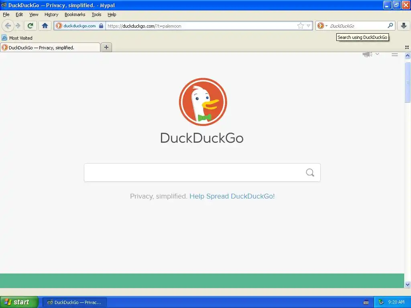
Task: Reload the current page
Action: point(31,26)
